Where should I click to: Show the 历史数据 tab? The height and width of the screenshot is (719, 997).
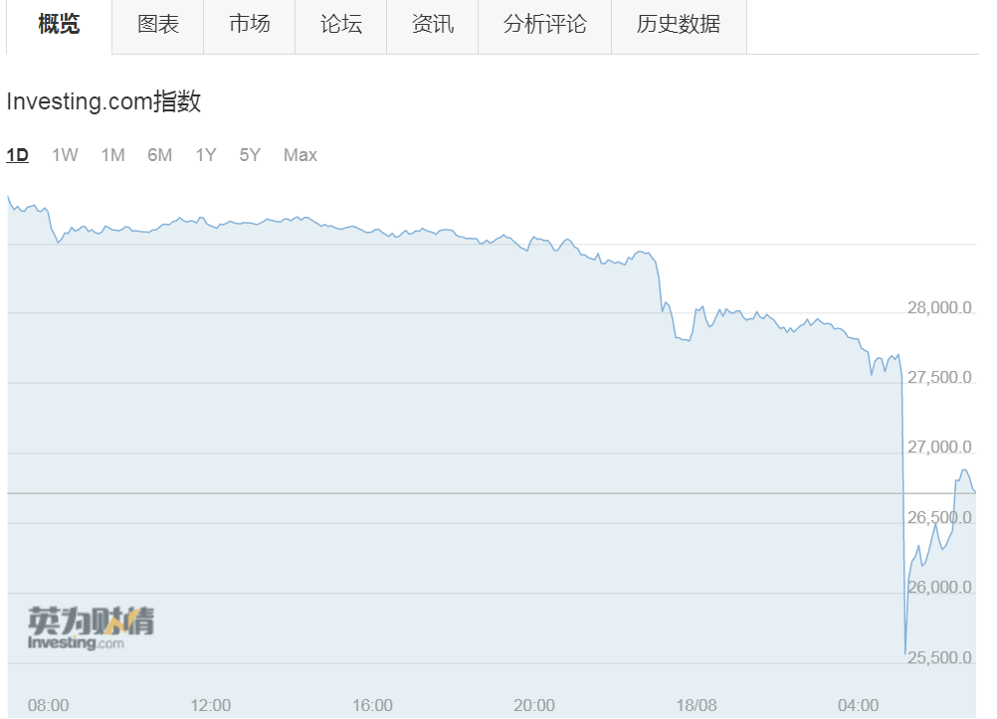[679, 25]
